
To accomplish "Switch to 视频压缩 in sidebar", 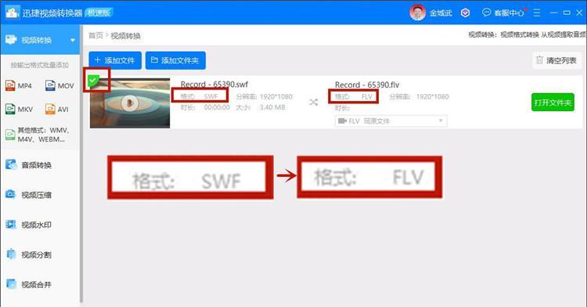I will [x=29, y=195].
